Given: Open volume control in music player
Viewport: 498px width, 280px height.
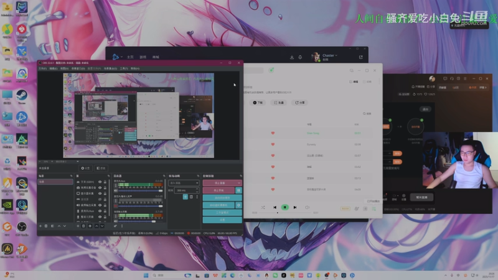Looking at the screenshot, I should coord(307,207).
